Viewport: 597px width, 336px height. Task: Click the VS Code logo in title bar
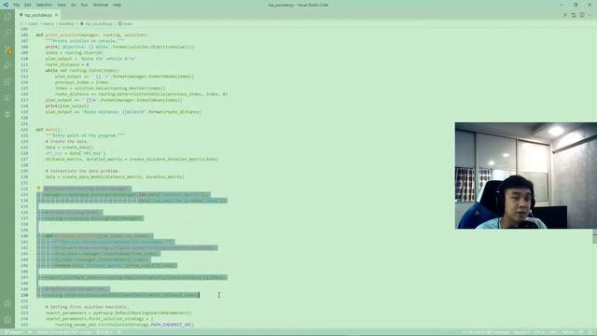click(6, 5)
